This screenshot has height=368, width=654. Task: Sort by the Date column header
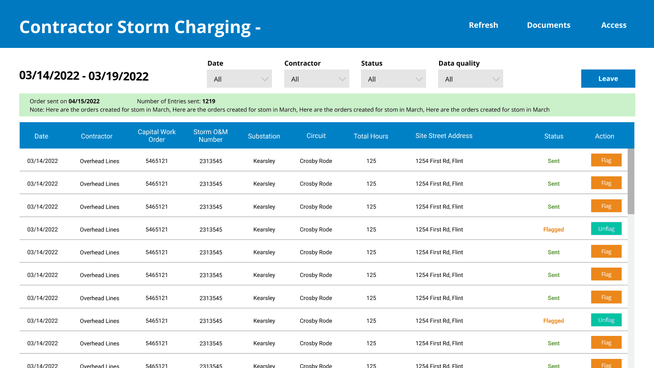point(41,136)
